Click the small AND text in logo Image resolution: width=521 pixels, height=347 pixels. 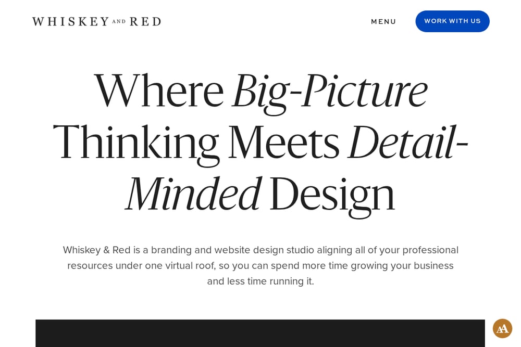[119, 22]
